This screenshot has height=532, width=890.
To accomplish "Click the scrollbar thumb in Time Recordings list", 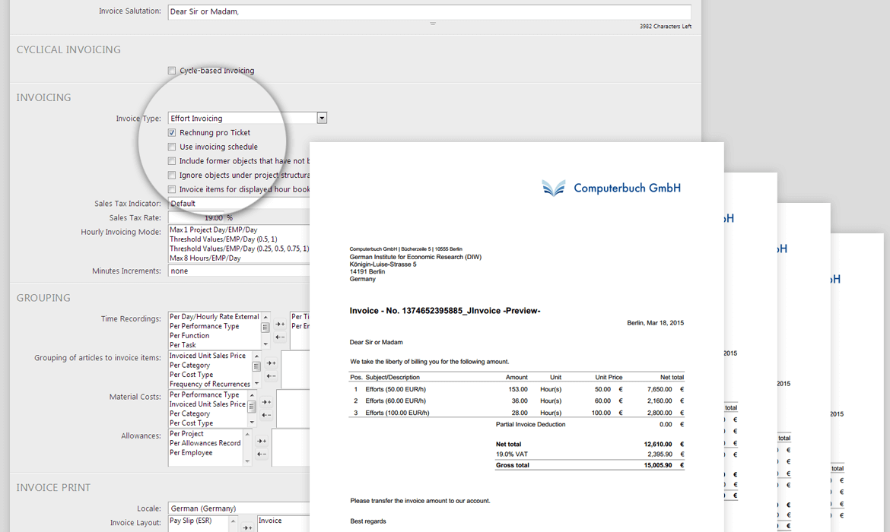I will pyautogui.click(x=265, y=328).
